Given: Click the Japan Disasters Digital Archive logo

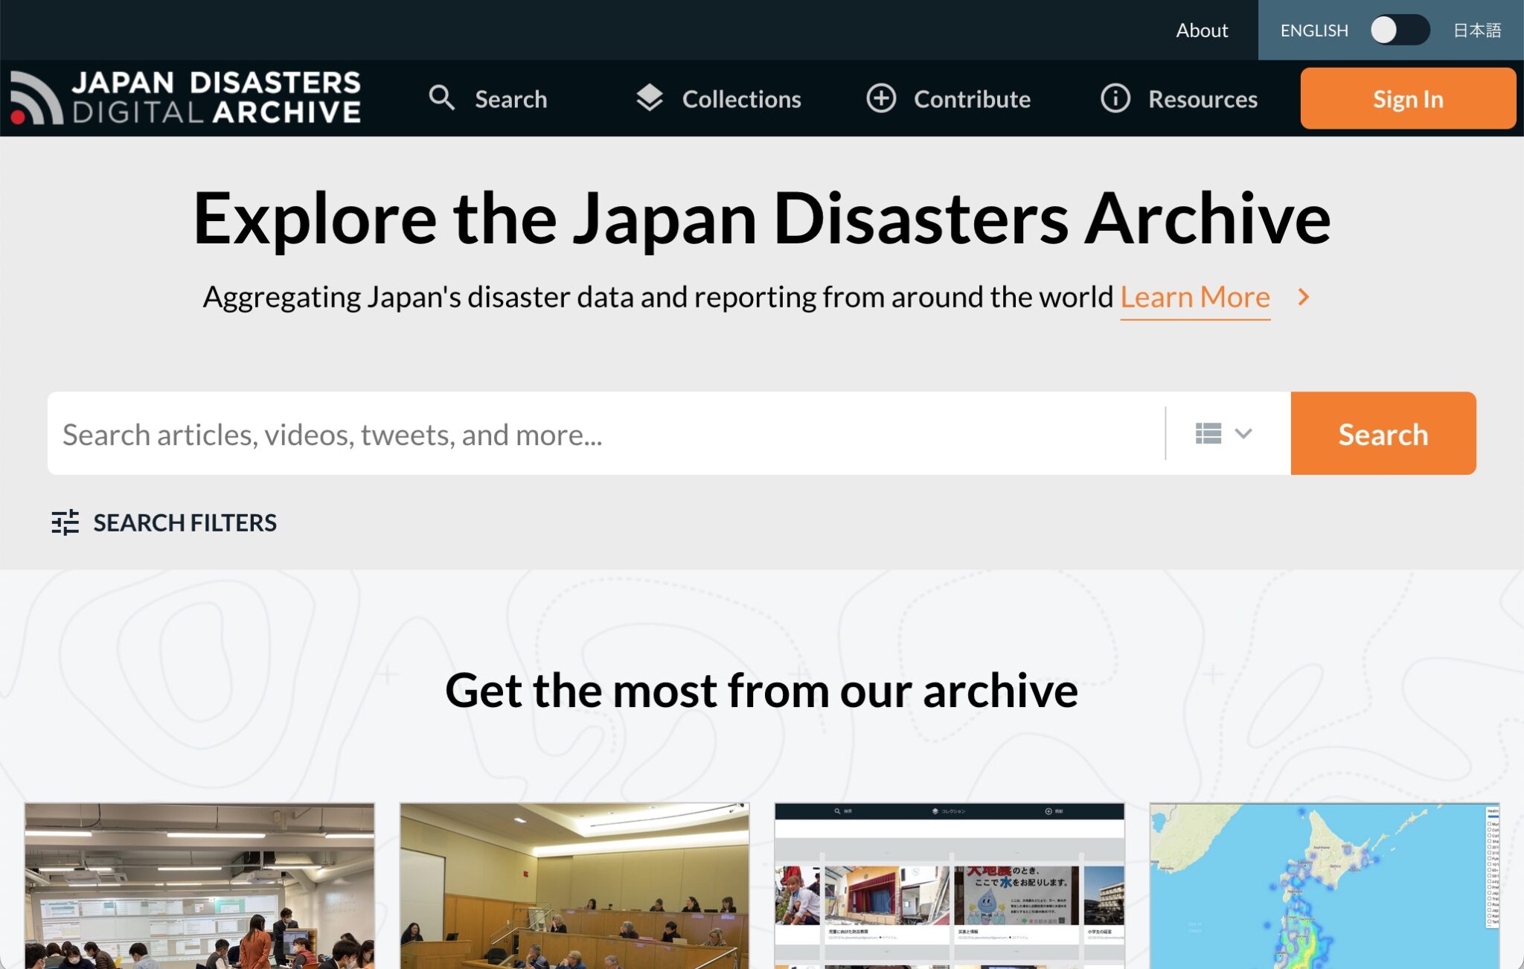Looking at the screenshot, I should point(186,97).
